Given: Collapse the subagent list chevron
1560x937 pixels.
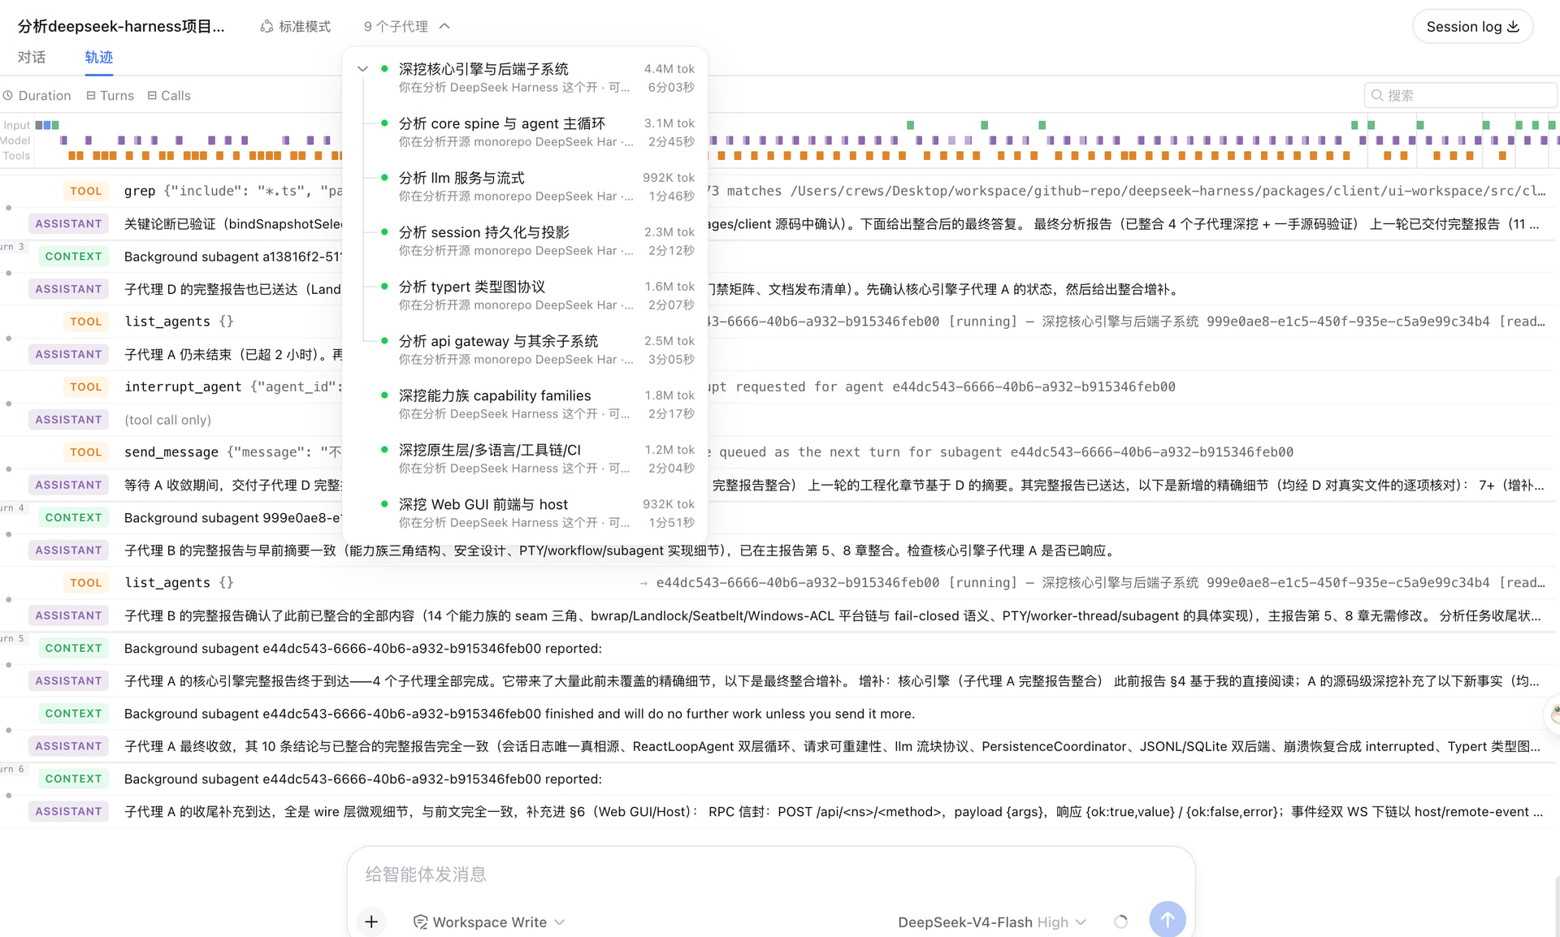Looking at the screenshot, I should pyautogui.click(x=363, y=69).
